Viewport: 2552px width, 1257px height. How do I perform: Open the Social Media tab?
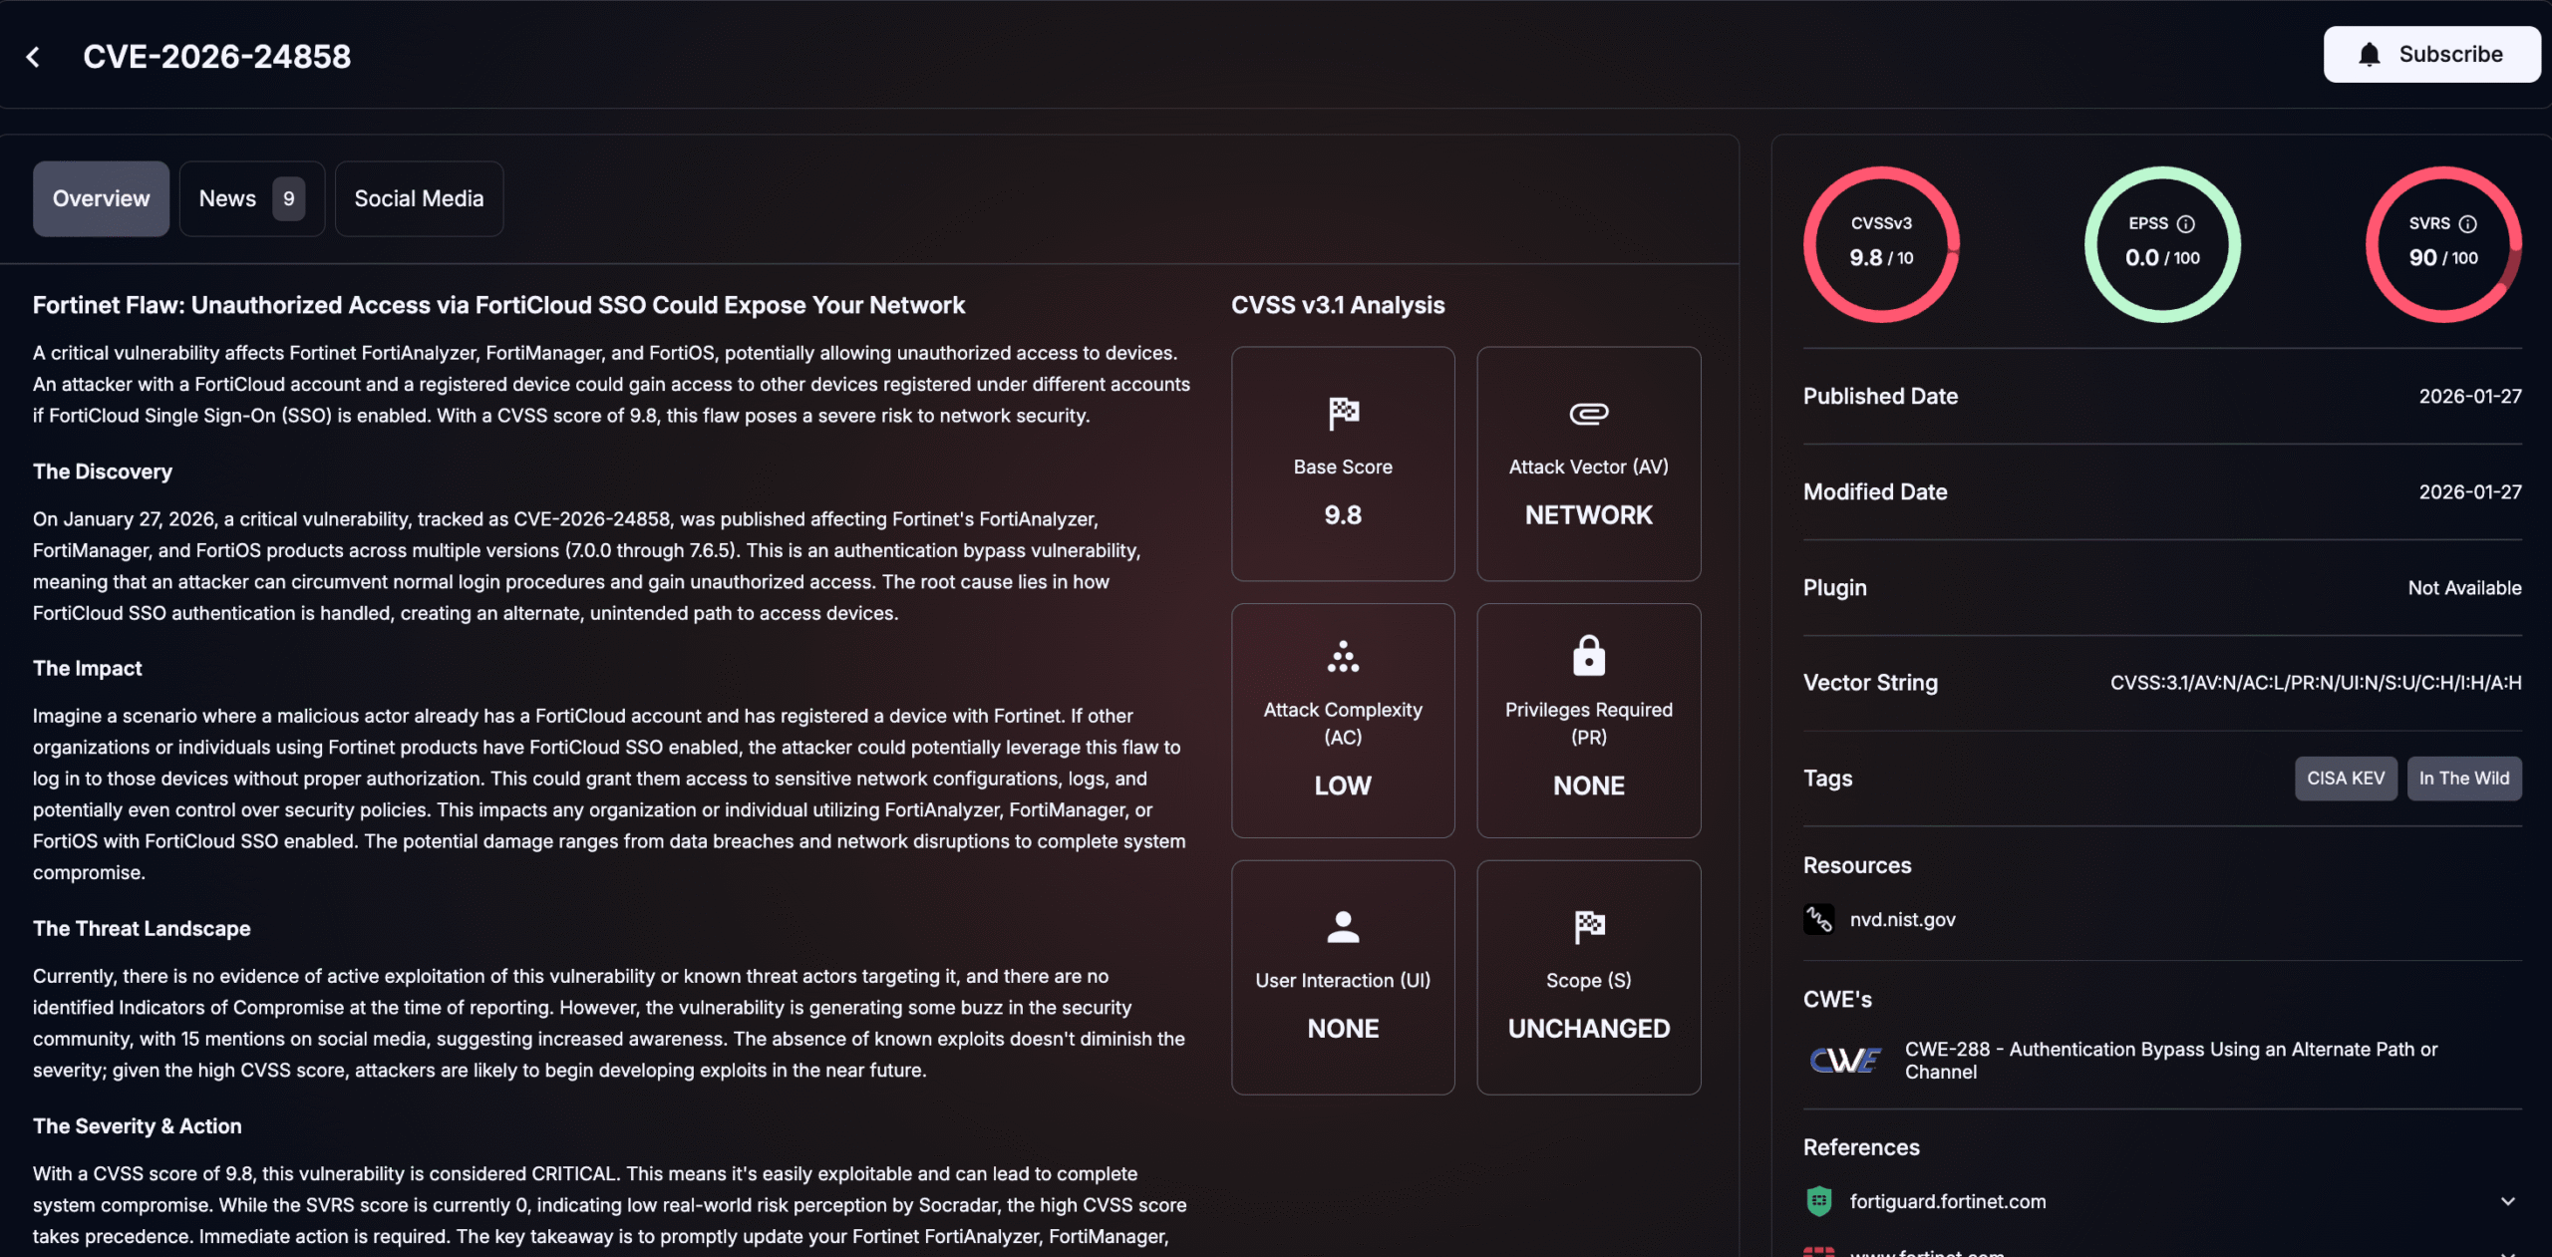point(419,198)
